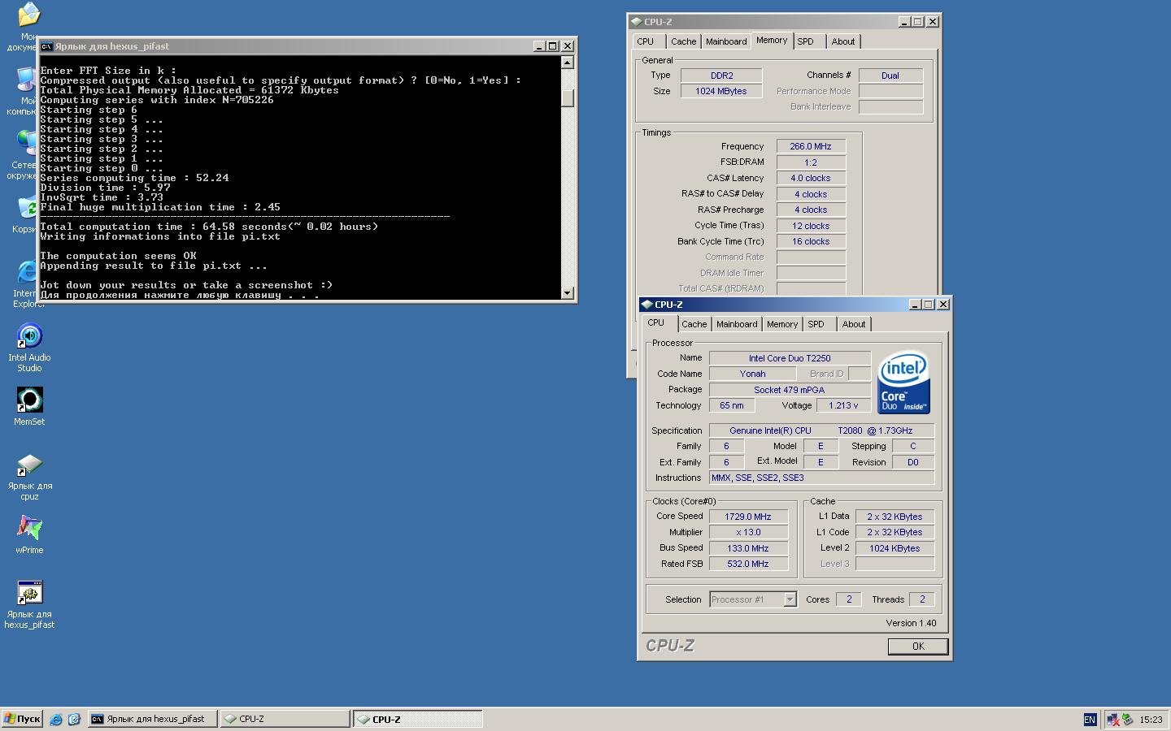Select Mainboard tab in back CPU-Z window
Viewport: 1171px width, 731px height.
[726, 41]
